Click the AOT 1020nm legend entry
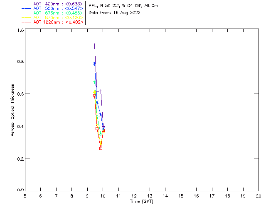Image resolution: width=266 pixels, height=212 pixels. [x=52, y=22]
